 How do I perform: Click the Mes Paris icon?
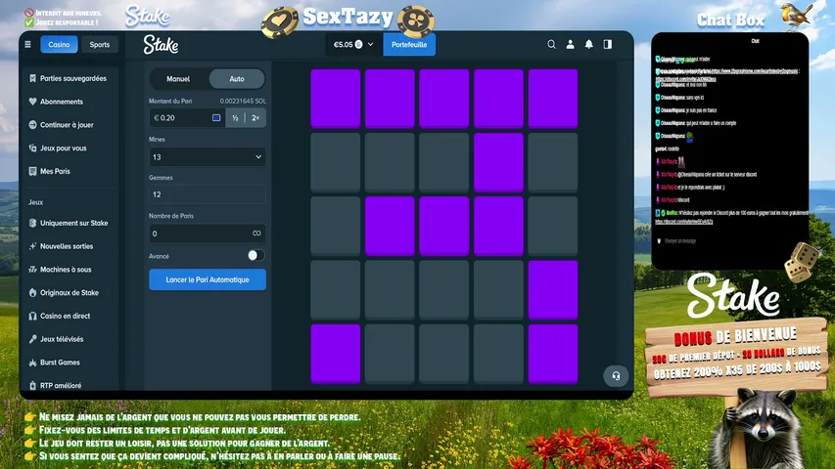(32, 171)
